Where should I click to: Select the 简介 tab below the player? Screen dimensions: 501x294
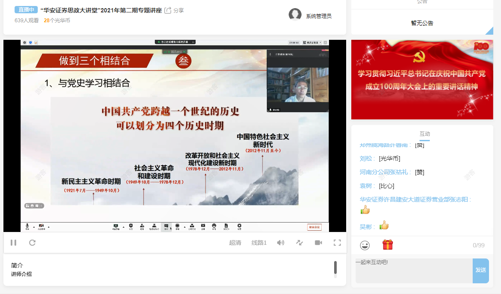pos(17,265)
